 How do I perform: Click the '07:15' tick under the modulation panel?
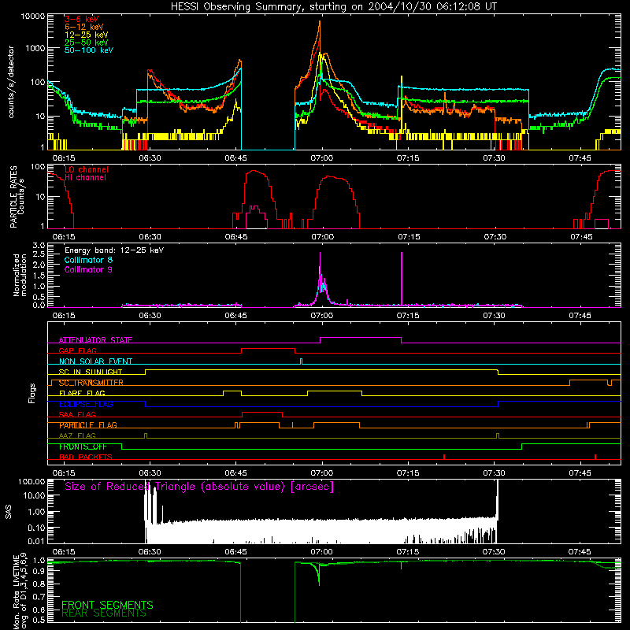[408, 316]
